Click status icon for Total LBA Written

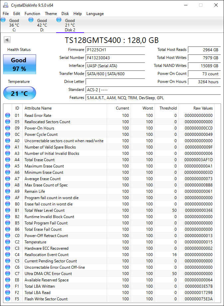pos(8,286)
